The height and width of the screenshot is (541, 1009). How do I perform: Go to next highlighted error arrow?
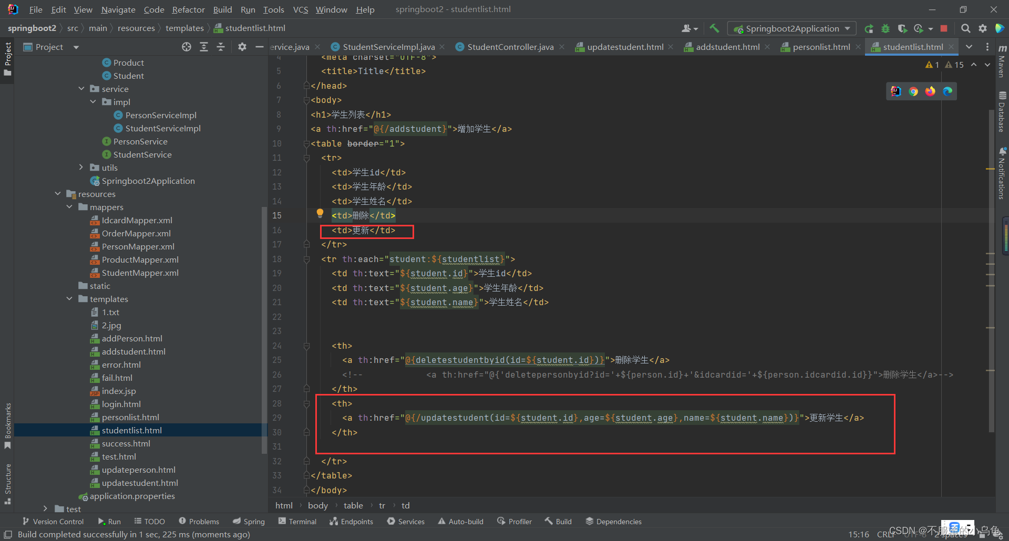point(987,65)
